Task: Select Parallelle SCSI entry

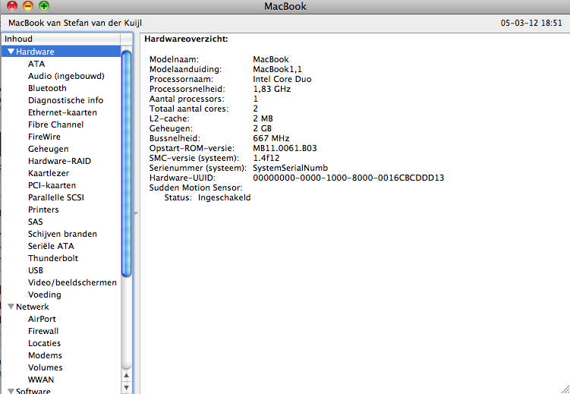Action: pyautogui.click(x=56, y=197)
